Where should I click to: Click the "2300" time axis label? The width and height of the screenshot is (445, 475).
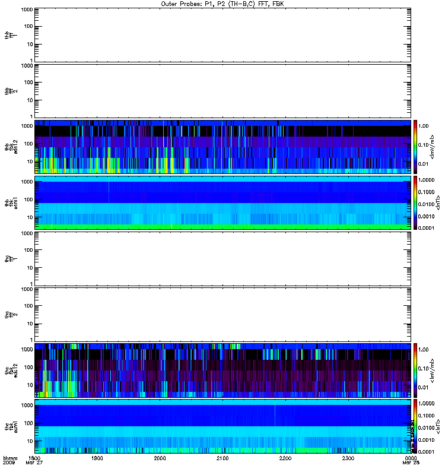click(348, 458)
